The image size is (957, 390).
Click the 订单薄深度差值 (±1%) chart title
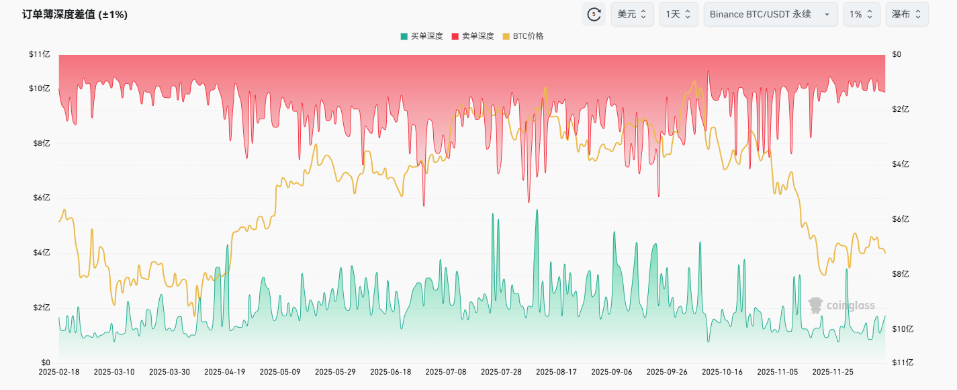[75, 14]
